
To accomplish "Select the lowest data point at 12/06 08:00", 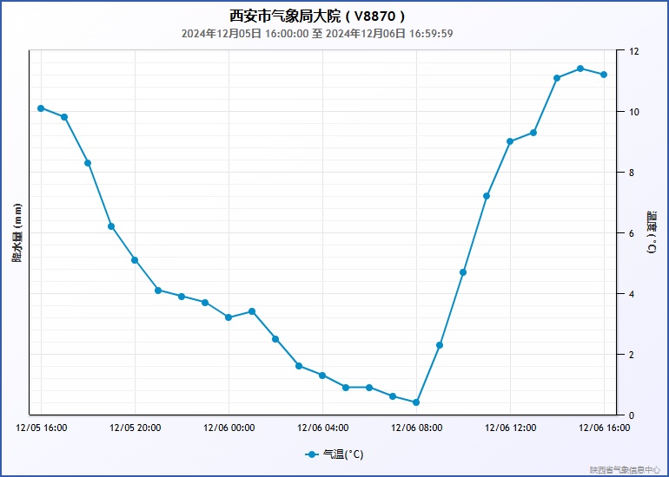I will pos(416,402).
